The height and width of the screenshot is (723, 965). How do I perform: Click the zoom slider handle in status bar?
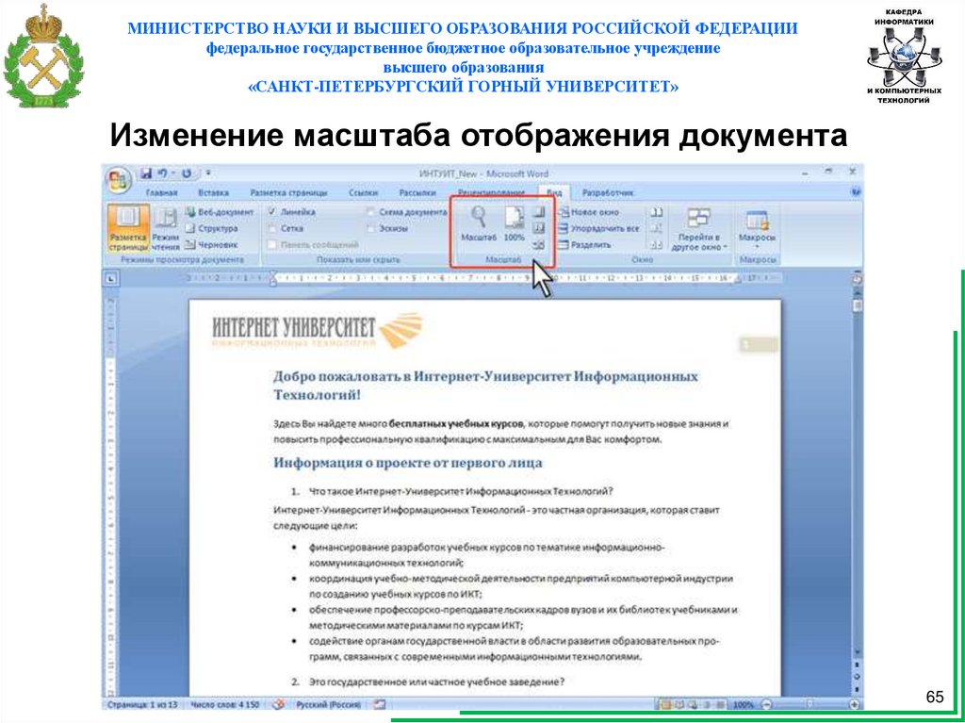pyautogui.click(x=810, y=704)
